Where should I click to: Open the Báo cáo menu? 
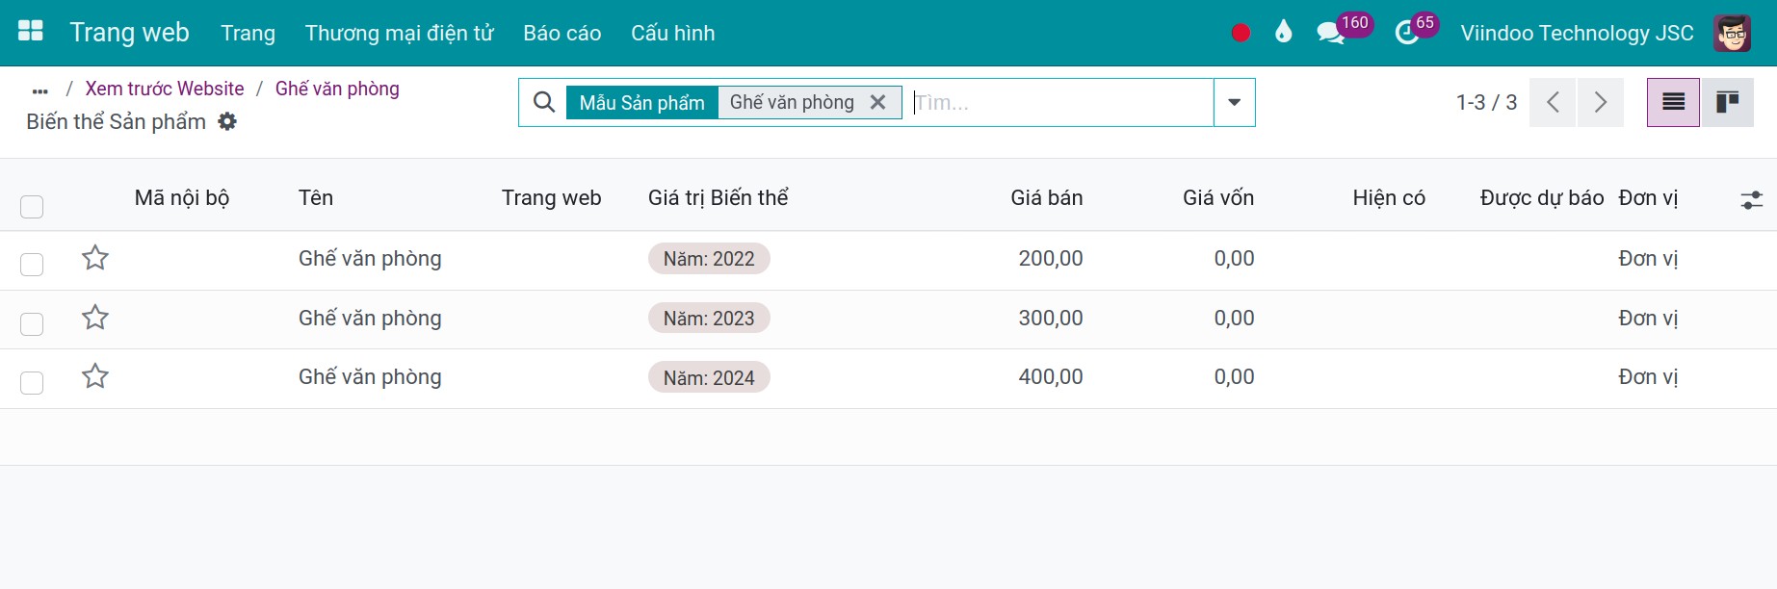(562, 33)
